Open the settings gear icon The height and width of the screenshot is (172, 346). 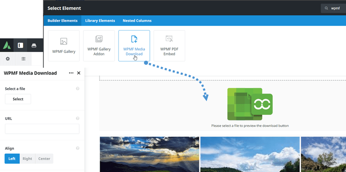(x=8, y=59)
